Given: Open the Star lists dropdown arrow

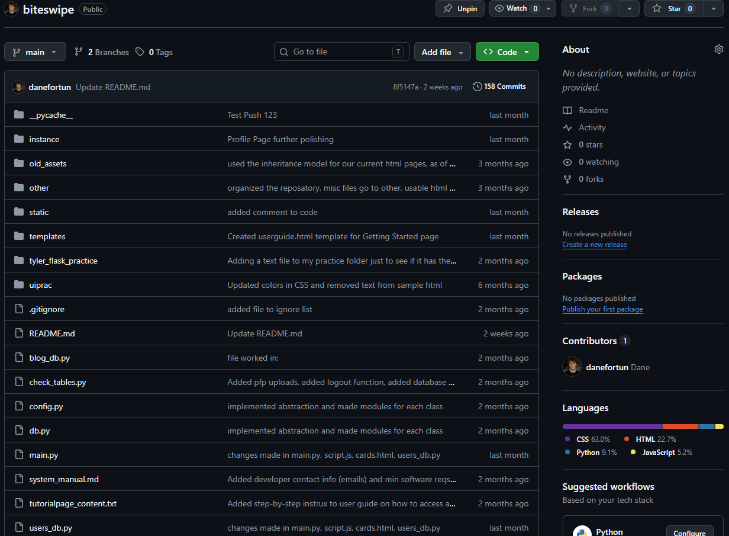Looking at the screenshot, I should (x=712, y=8).
